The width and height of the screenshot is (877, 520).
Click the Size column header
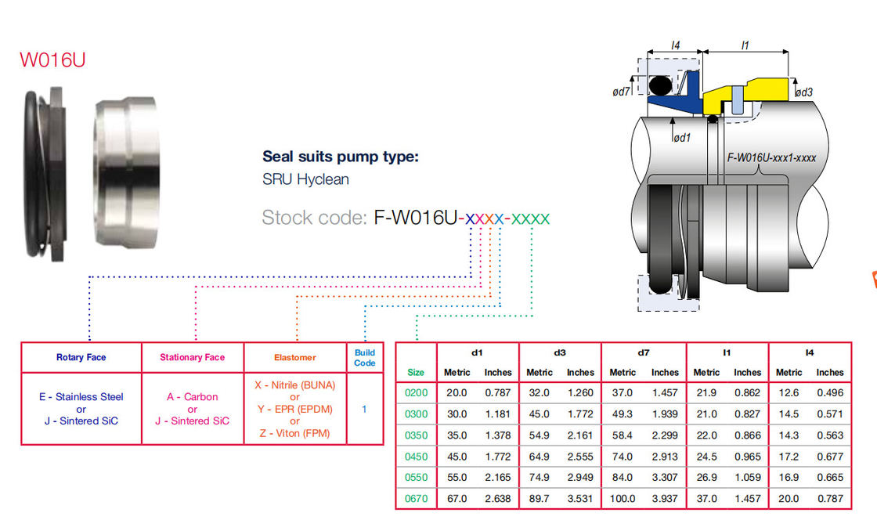click(416, 373)
